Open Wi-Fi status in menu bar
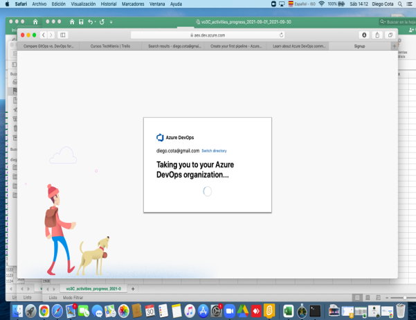416x320 pixels. 322,4
